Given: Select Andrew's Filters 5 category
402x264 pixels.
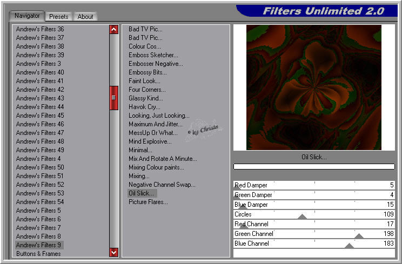Looking at the screenshot, I should pyautogui.click(x=38, y=211).
